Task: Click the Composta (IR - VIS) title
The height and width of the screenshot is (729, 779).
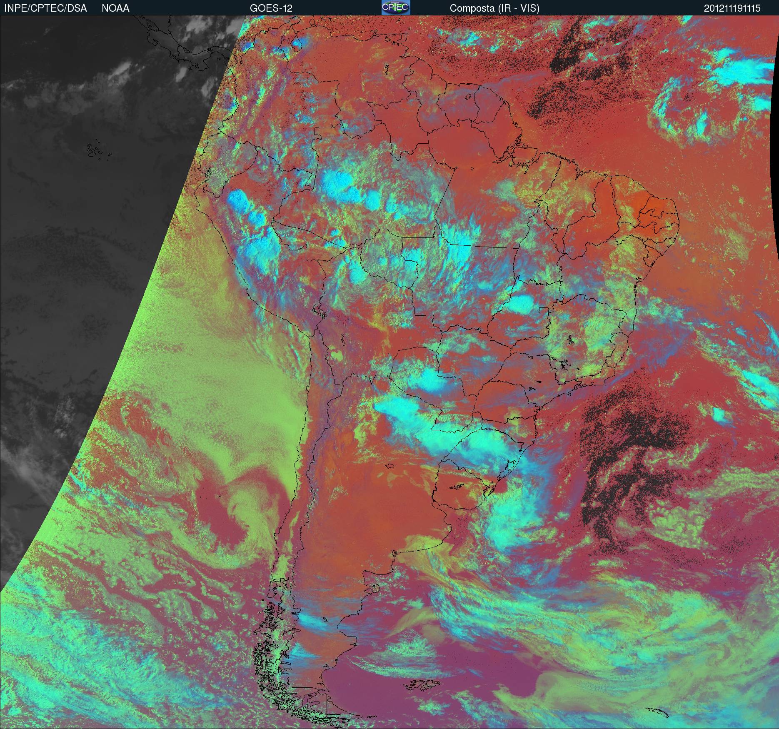Action: pos(494,8)
